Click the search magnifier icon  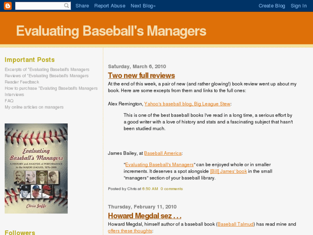point(66,6)
